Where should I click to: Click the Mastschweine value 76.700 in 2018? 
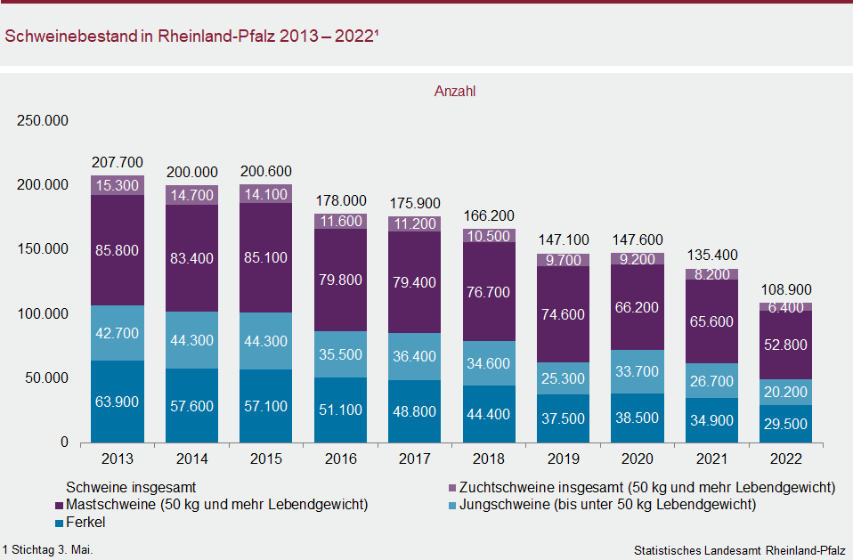click(x=489, y=293)
